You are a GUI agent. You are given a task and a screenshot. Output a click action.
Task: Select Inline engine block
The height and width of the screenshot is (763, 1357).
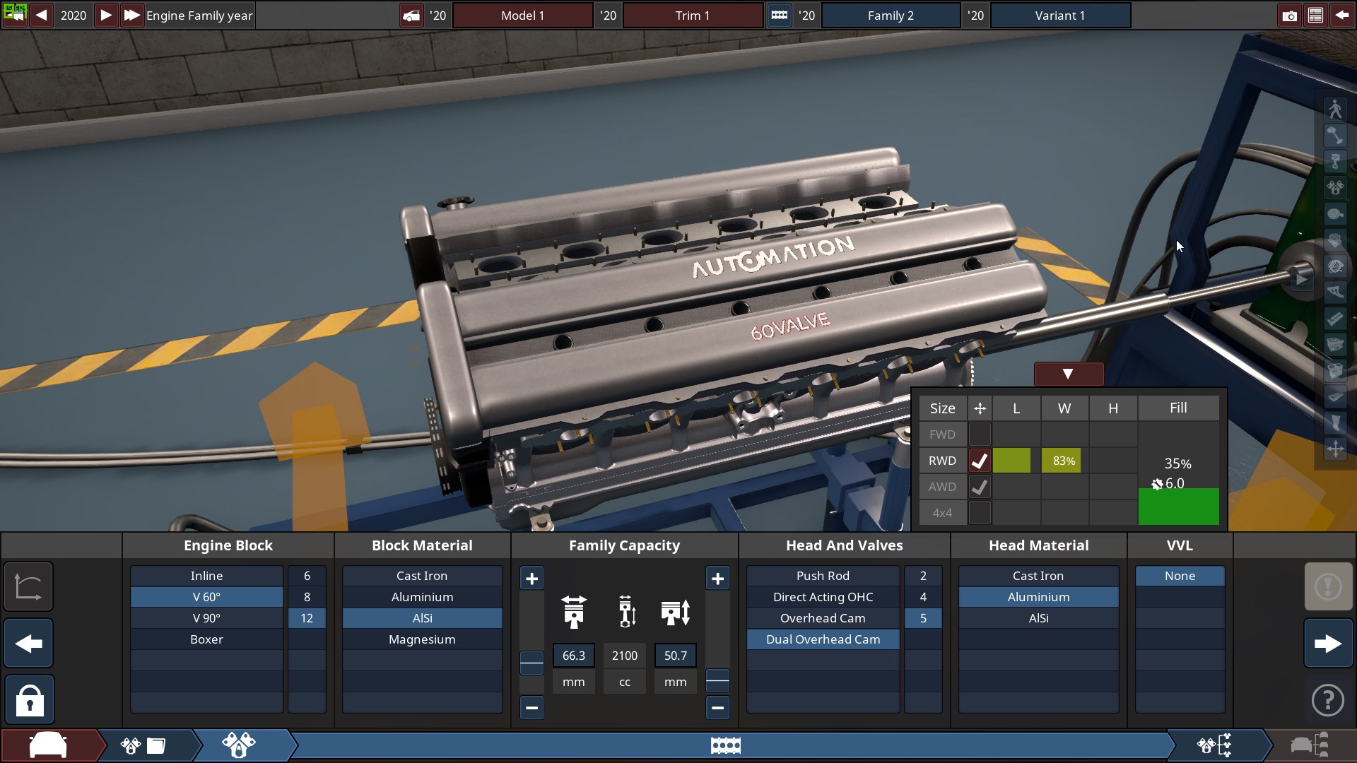pyautogui.click(x=206, y=576)
